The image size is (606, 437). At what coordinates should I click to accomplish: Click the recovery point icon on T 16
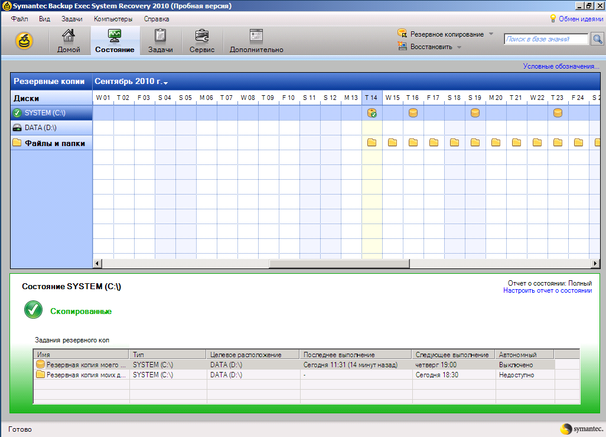[413, 113]
